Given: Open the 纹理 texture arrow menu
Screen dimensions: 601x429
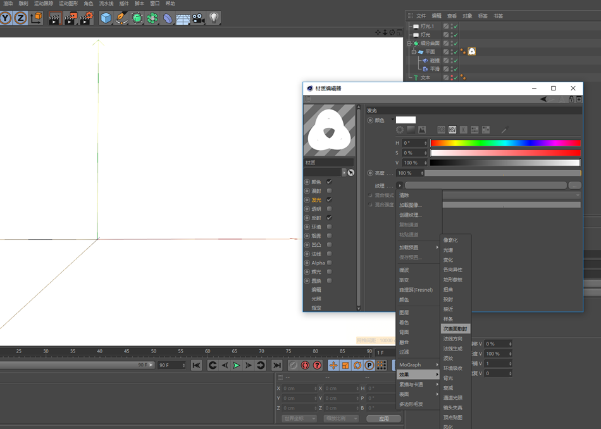Looking at the screenshot, I should (400, 185).
